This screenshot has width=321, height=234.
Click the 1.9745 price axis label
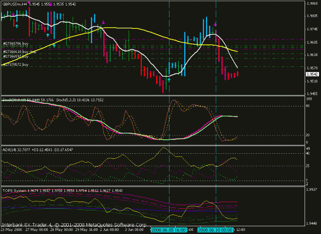(x=312, y=29)
